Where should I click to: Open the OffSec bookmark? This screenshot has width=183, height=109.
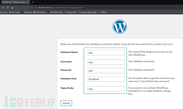coord(102,12)
